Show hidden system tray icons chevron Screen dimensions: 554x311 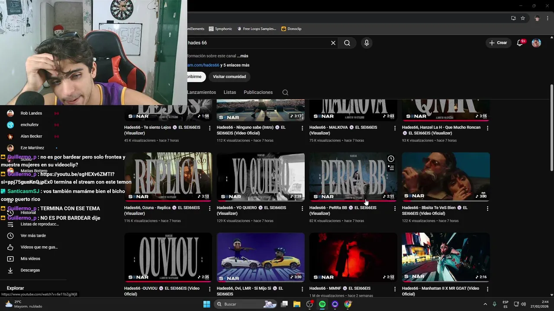point(485,304)
